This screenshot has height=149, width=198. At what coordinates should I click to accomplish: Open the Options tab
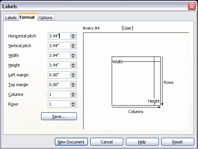coord(46,18)
